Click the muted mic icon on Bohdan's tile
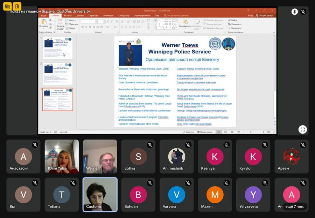Screen dimensions: 315x218 (150, 183)
